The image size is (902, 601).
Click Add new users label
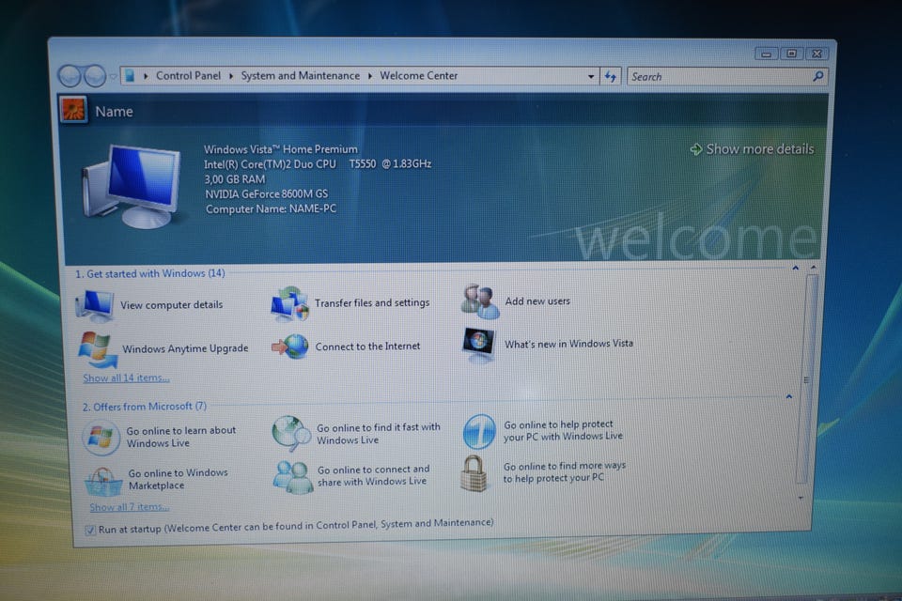click(x=537, y=300)
